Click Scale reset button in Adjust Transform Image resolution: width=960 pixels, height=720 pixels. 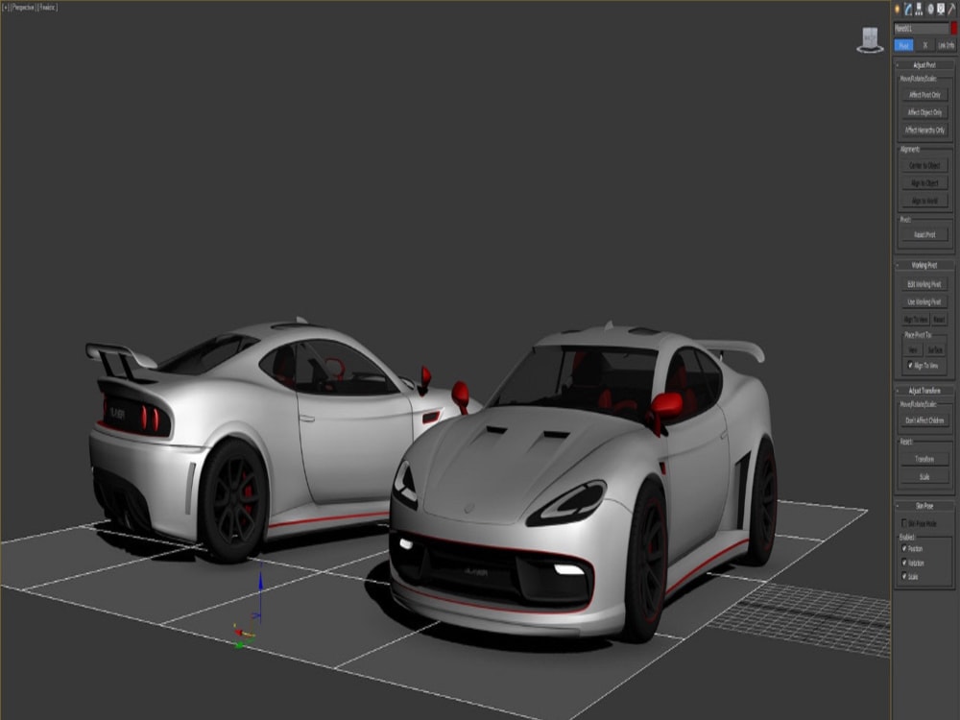[924, 476]
